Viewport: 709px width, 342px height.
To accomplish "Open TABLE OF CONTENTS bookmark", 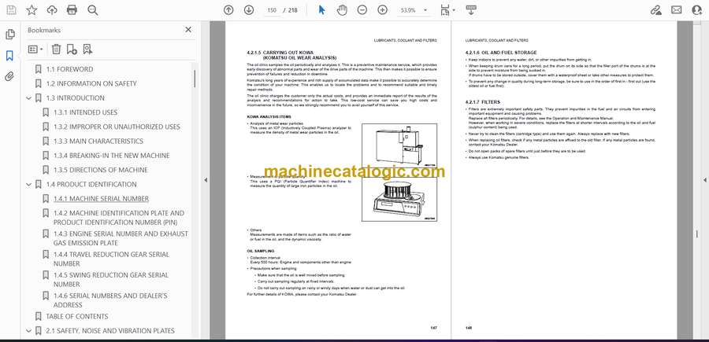I will coord(77,316).
